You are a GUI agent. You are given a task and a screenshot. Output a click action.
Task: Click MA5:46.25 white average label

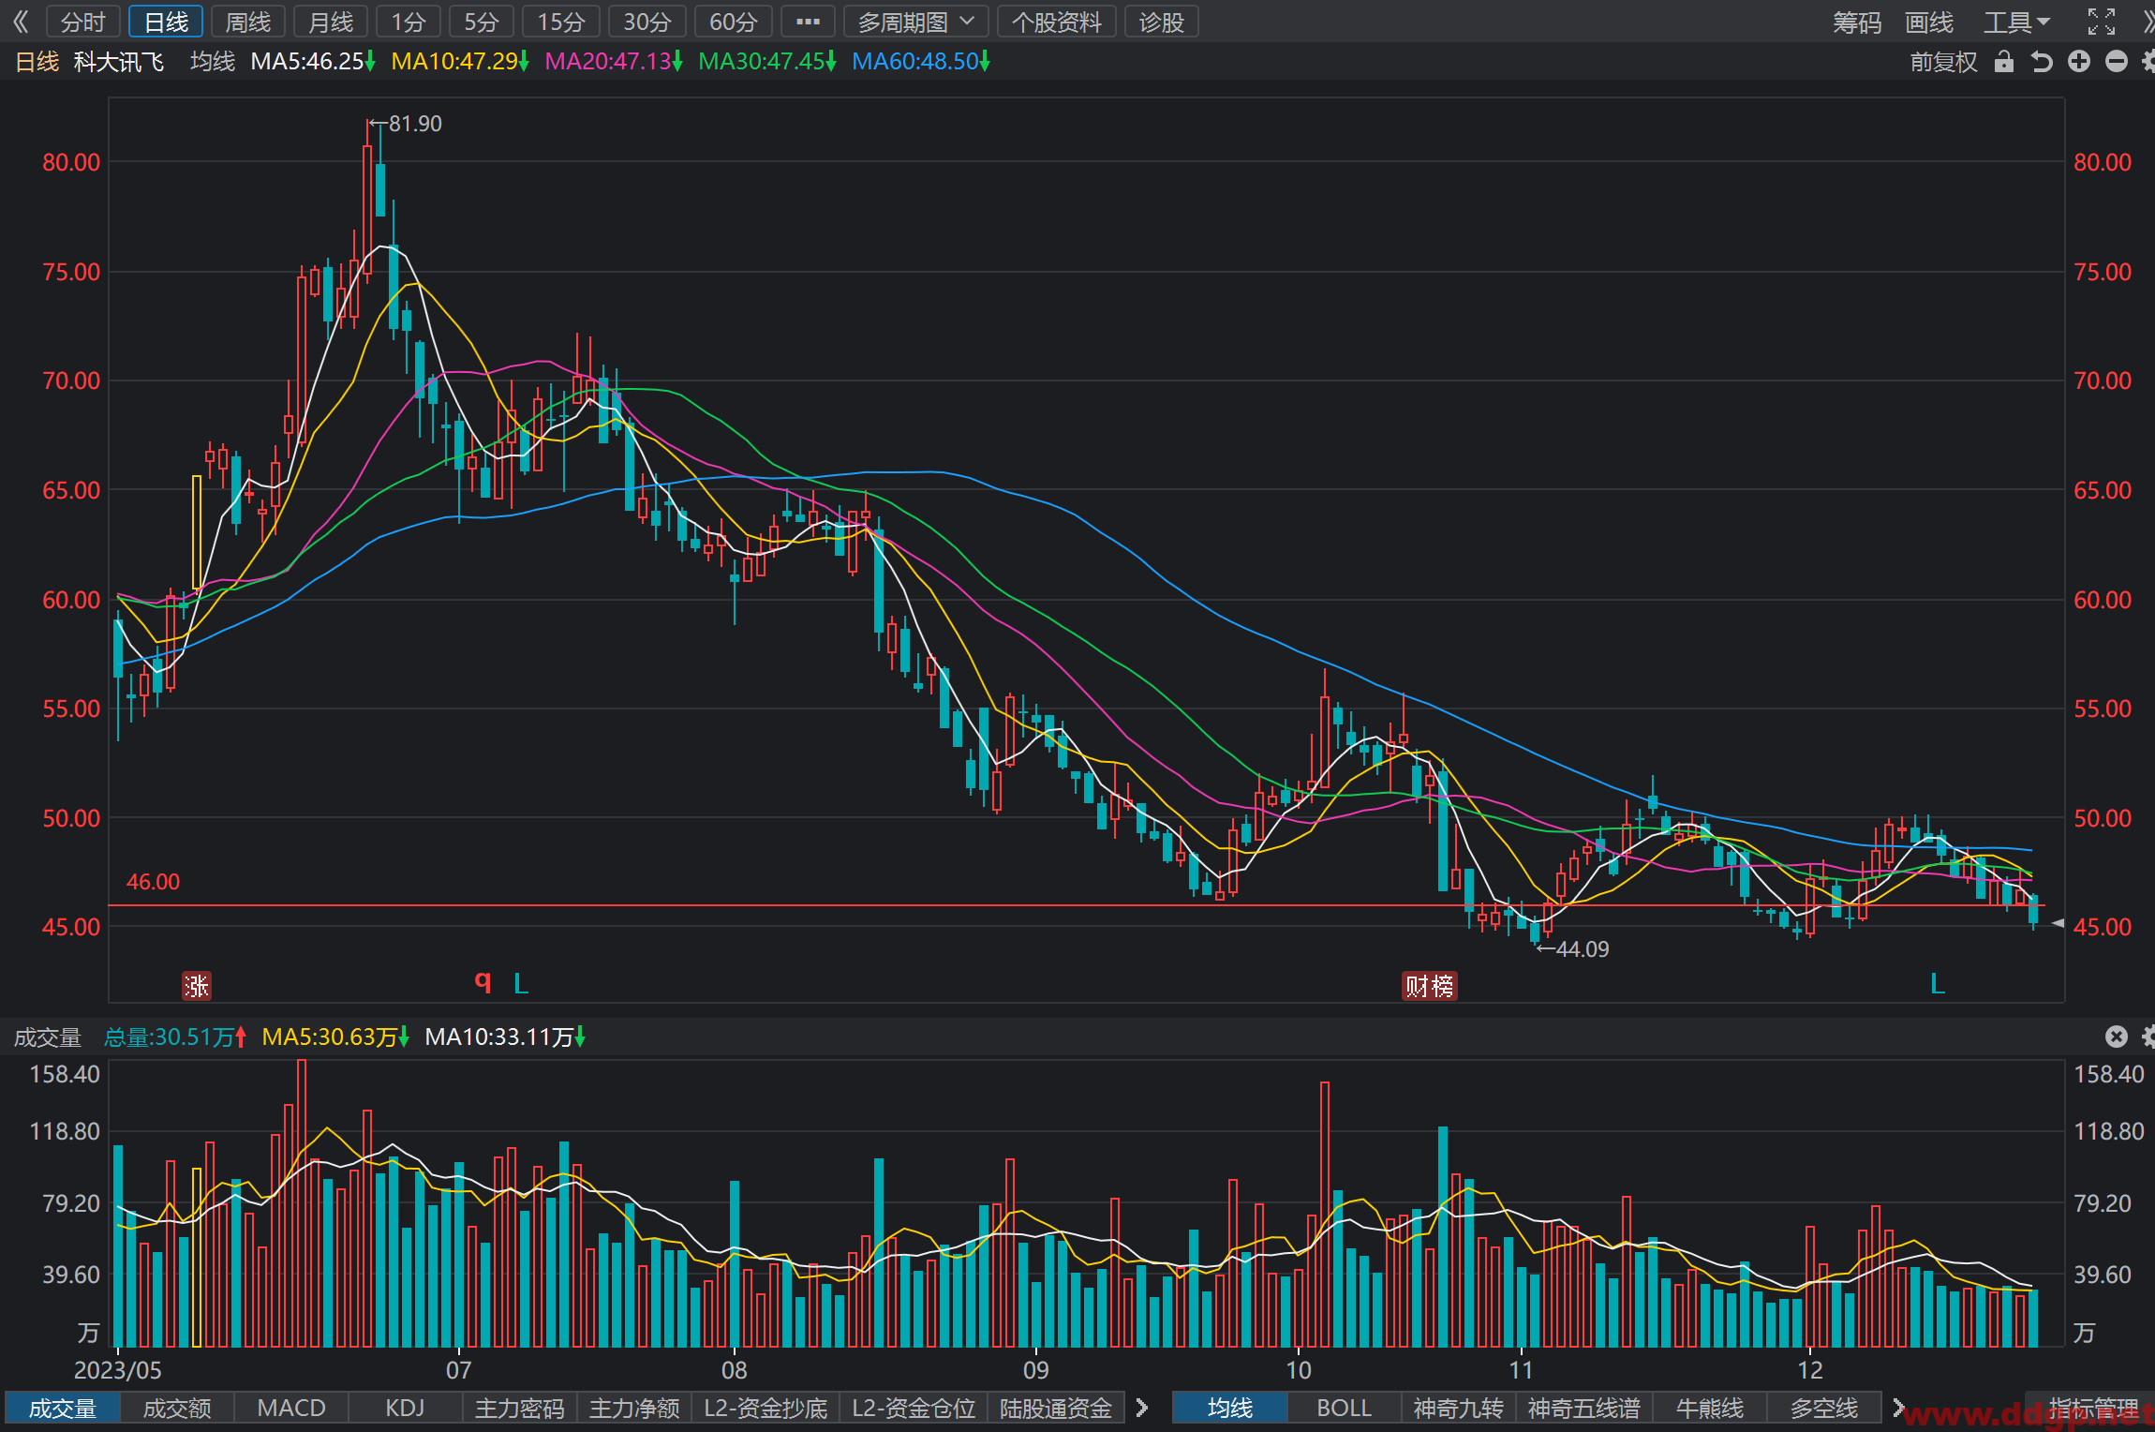pos(313,62)
